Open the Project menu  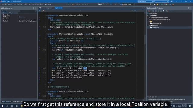tap(25, 4)
